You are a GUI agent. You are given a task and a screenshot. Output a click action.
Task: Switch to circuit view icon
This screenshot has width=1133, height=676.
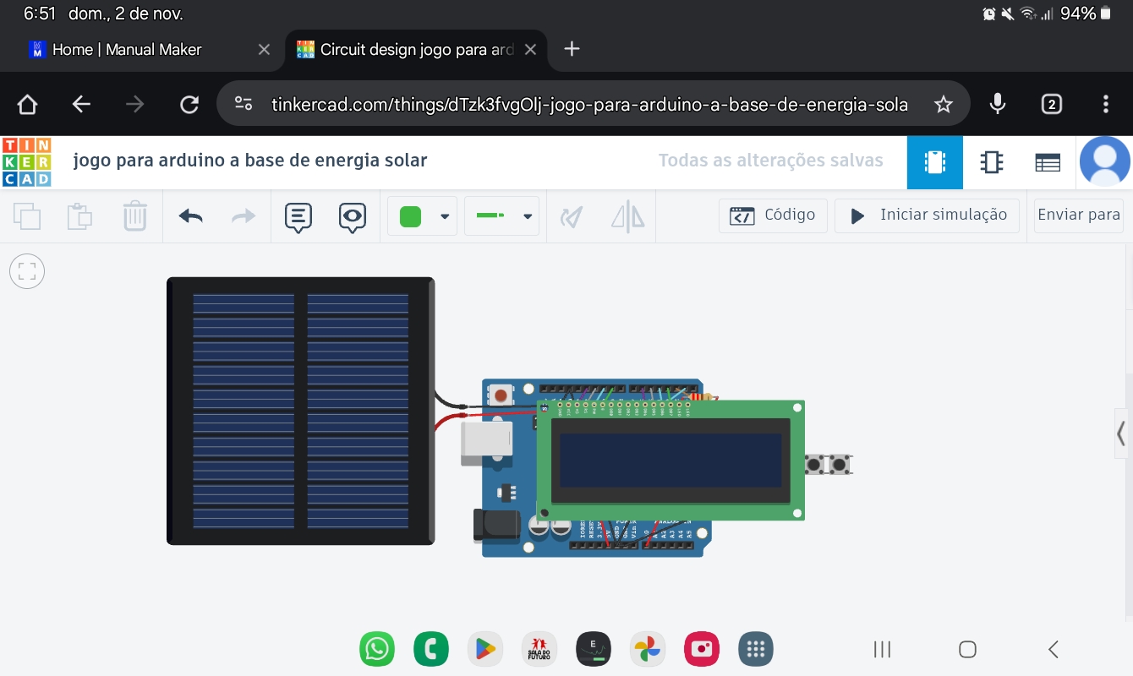point(934,162)
